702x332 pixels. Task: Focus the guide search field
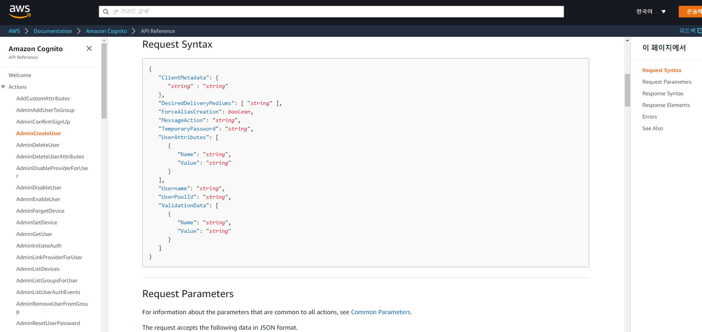(331, 12)
